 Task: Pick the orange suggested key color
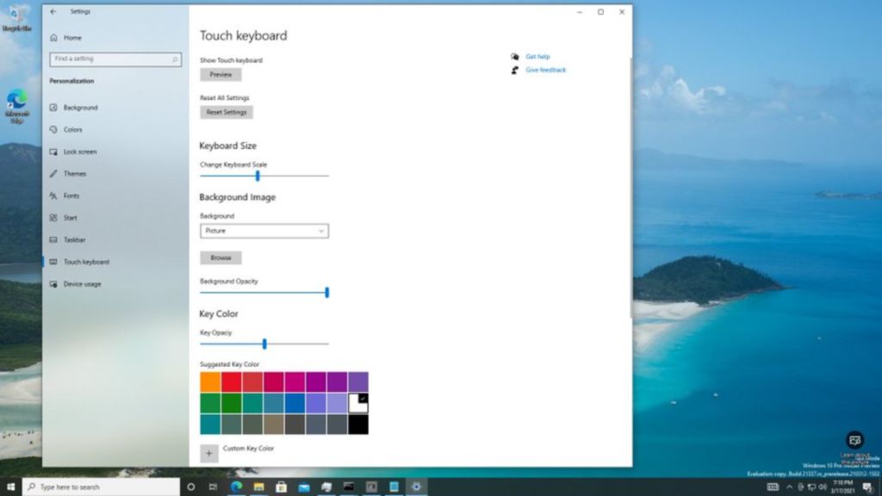[210, 381]
